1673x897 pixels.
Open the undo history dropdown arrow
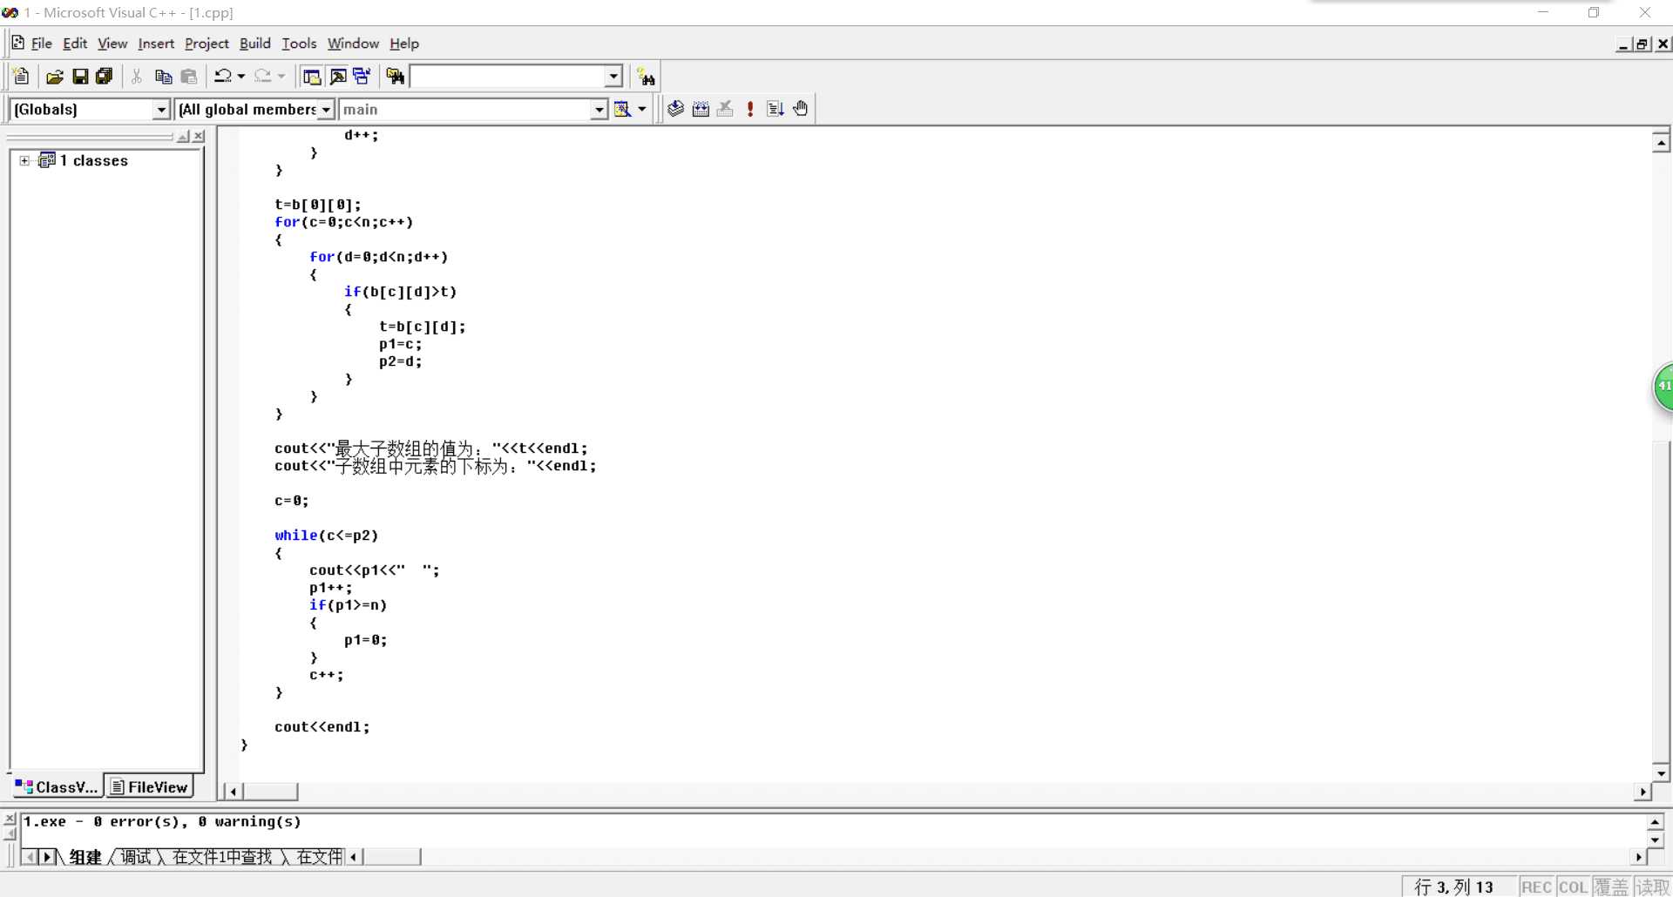241,77
